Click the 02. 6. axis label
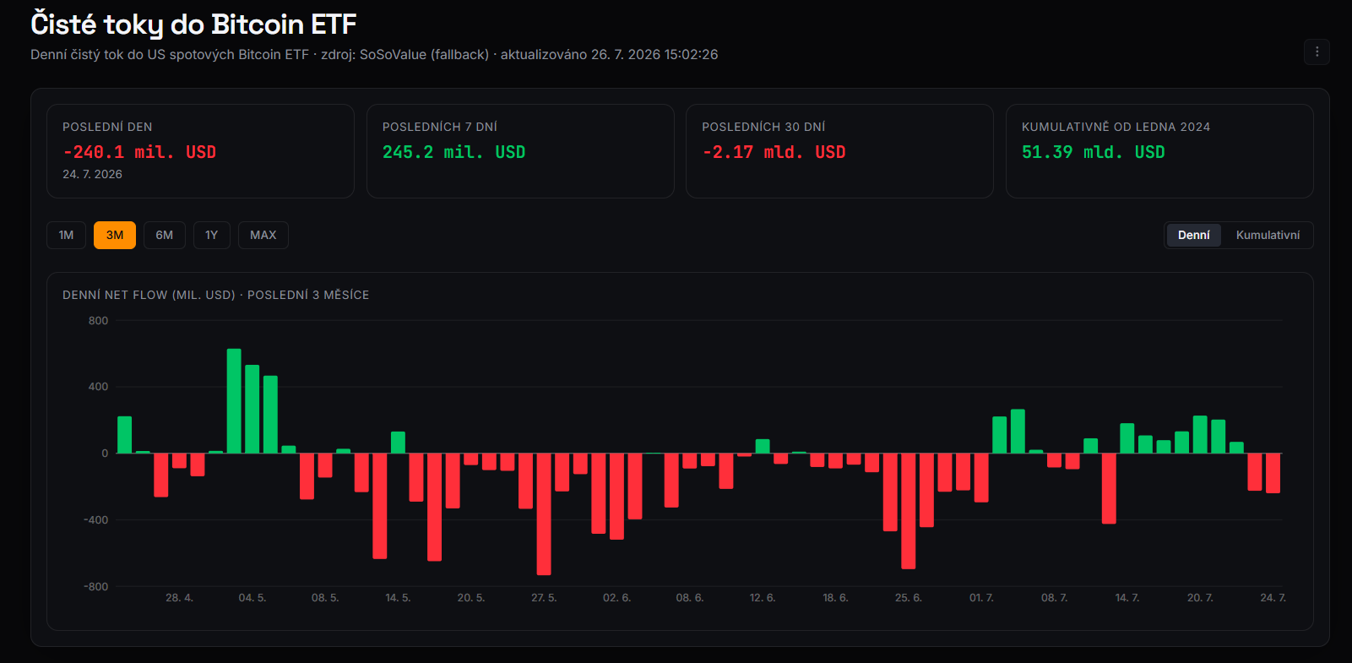The width and height of the screenshot is (1352, 663). click(x=616, y=597)
